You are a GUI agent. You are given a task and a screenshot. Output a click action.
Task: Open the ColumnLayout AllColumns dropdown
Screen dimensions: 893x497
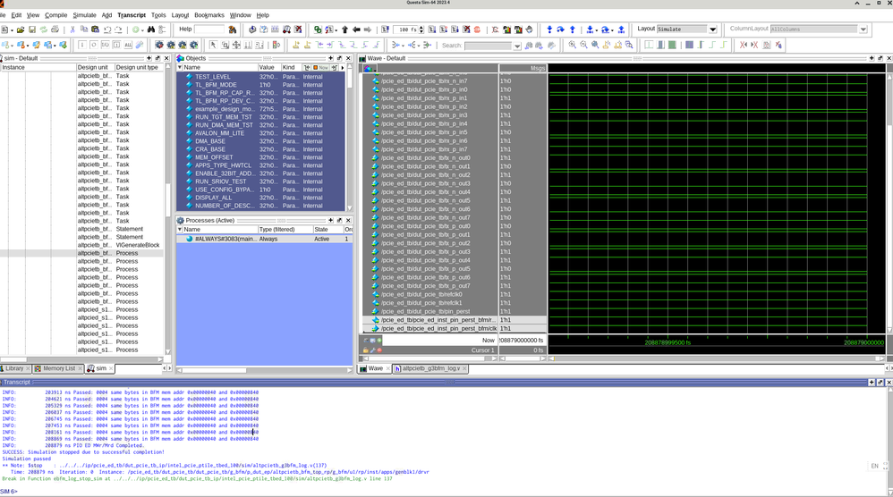(863, 29)
